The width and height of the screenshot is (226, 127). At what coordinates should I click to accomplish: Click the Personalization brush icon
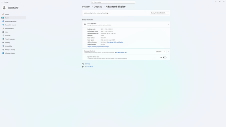point(3,28)
